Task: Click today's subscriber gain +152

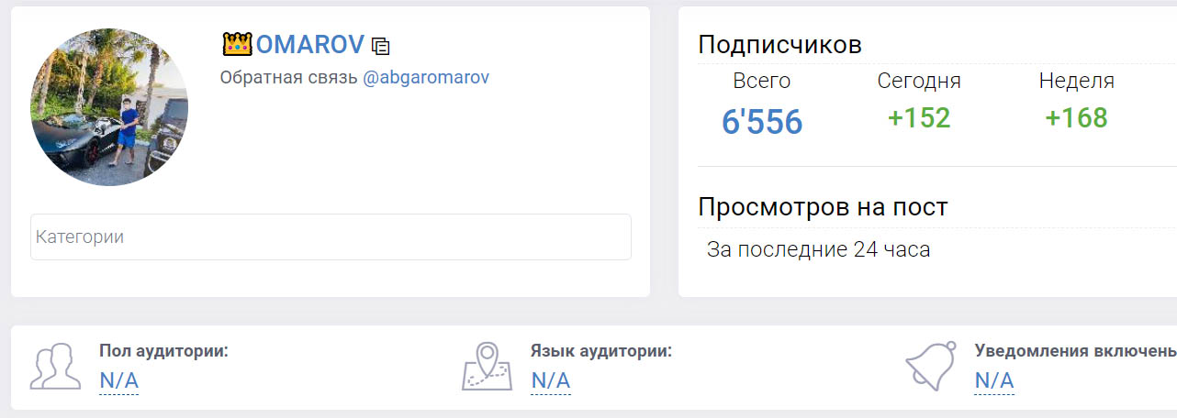Action: pos(919,118)
